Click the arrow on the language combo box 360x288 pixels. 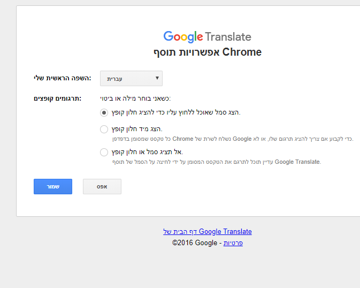click(x=157, y=78)
